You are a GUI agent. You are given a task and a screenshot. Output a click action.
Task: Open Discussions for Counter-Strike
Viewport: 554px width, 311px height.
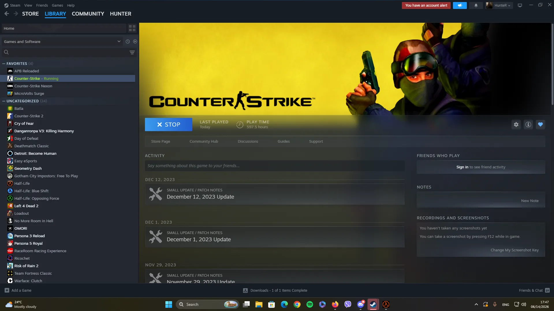click(248, 141)
